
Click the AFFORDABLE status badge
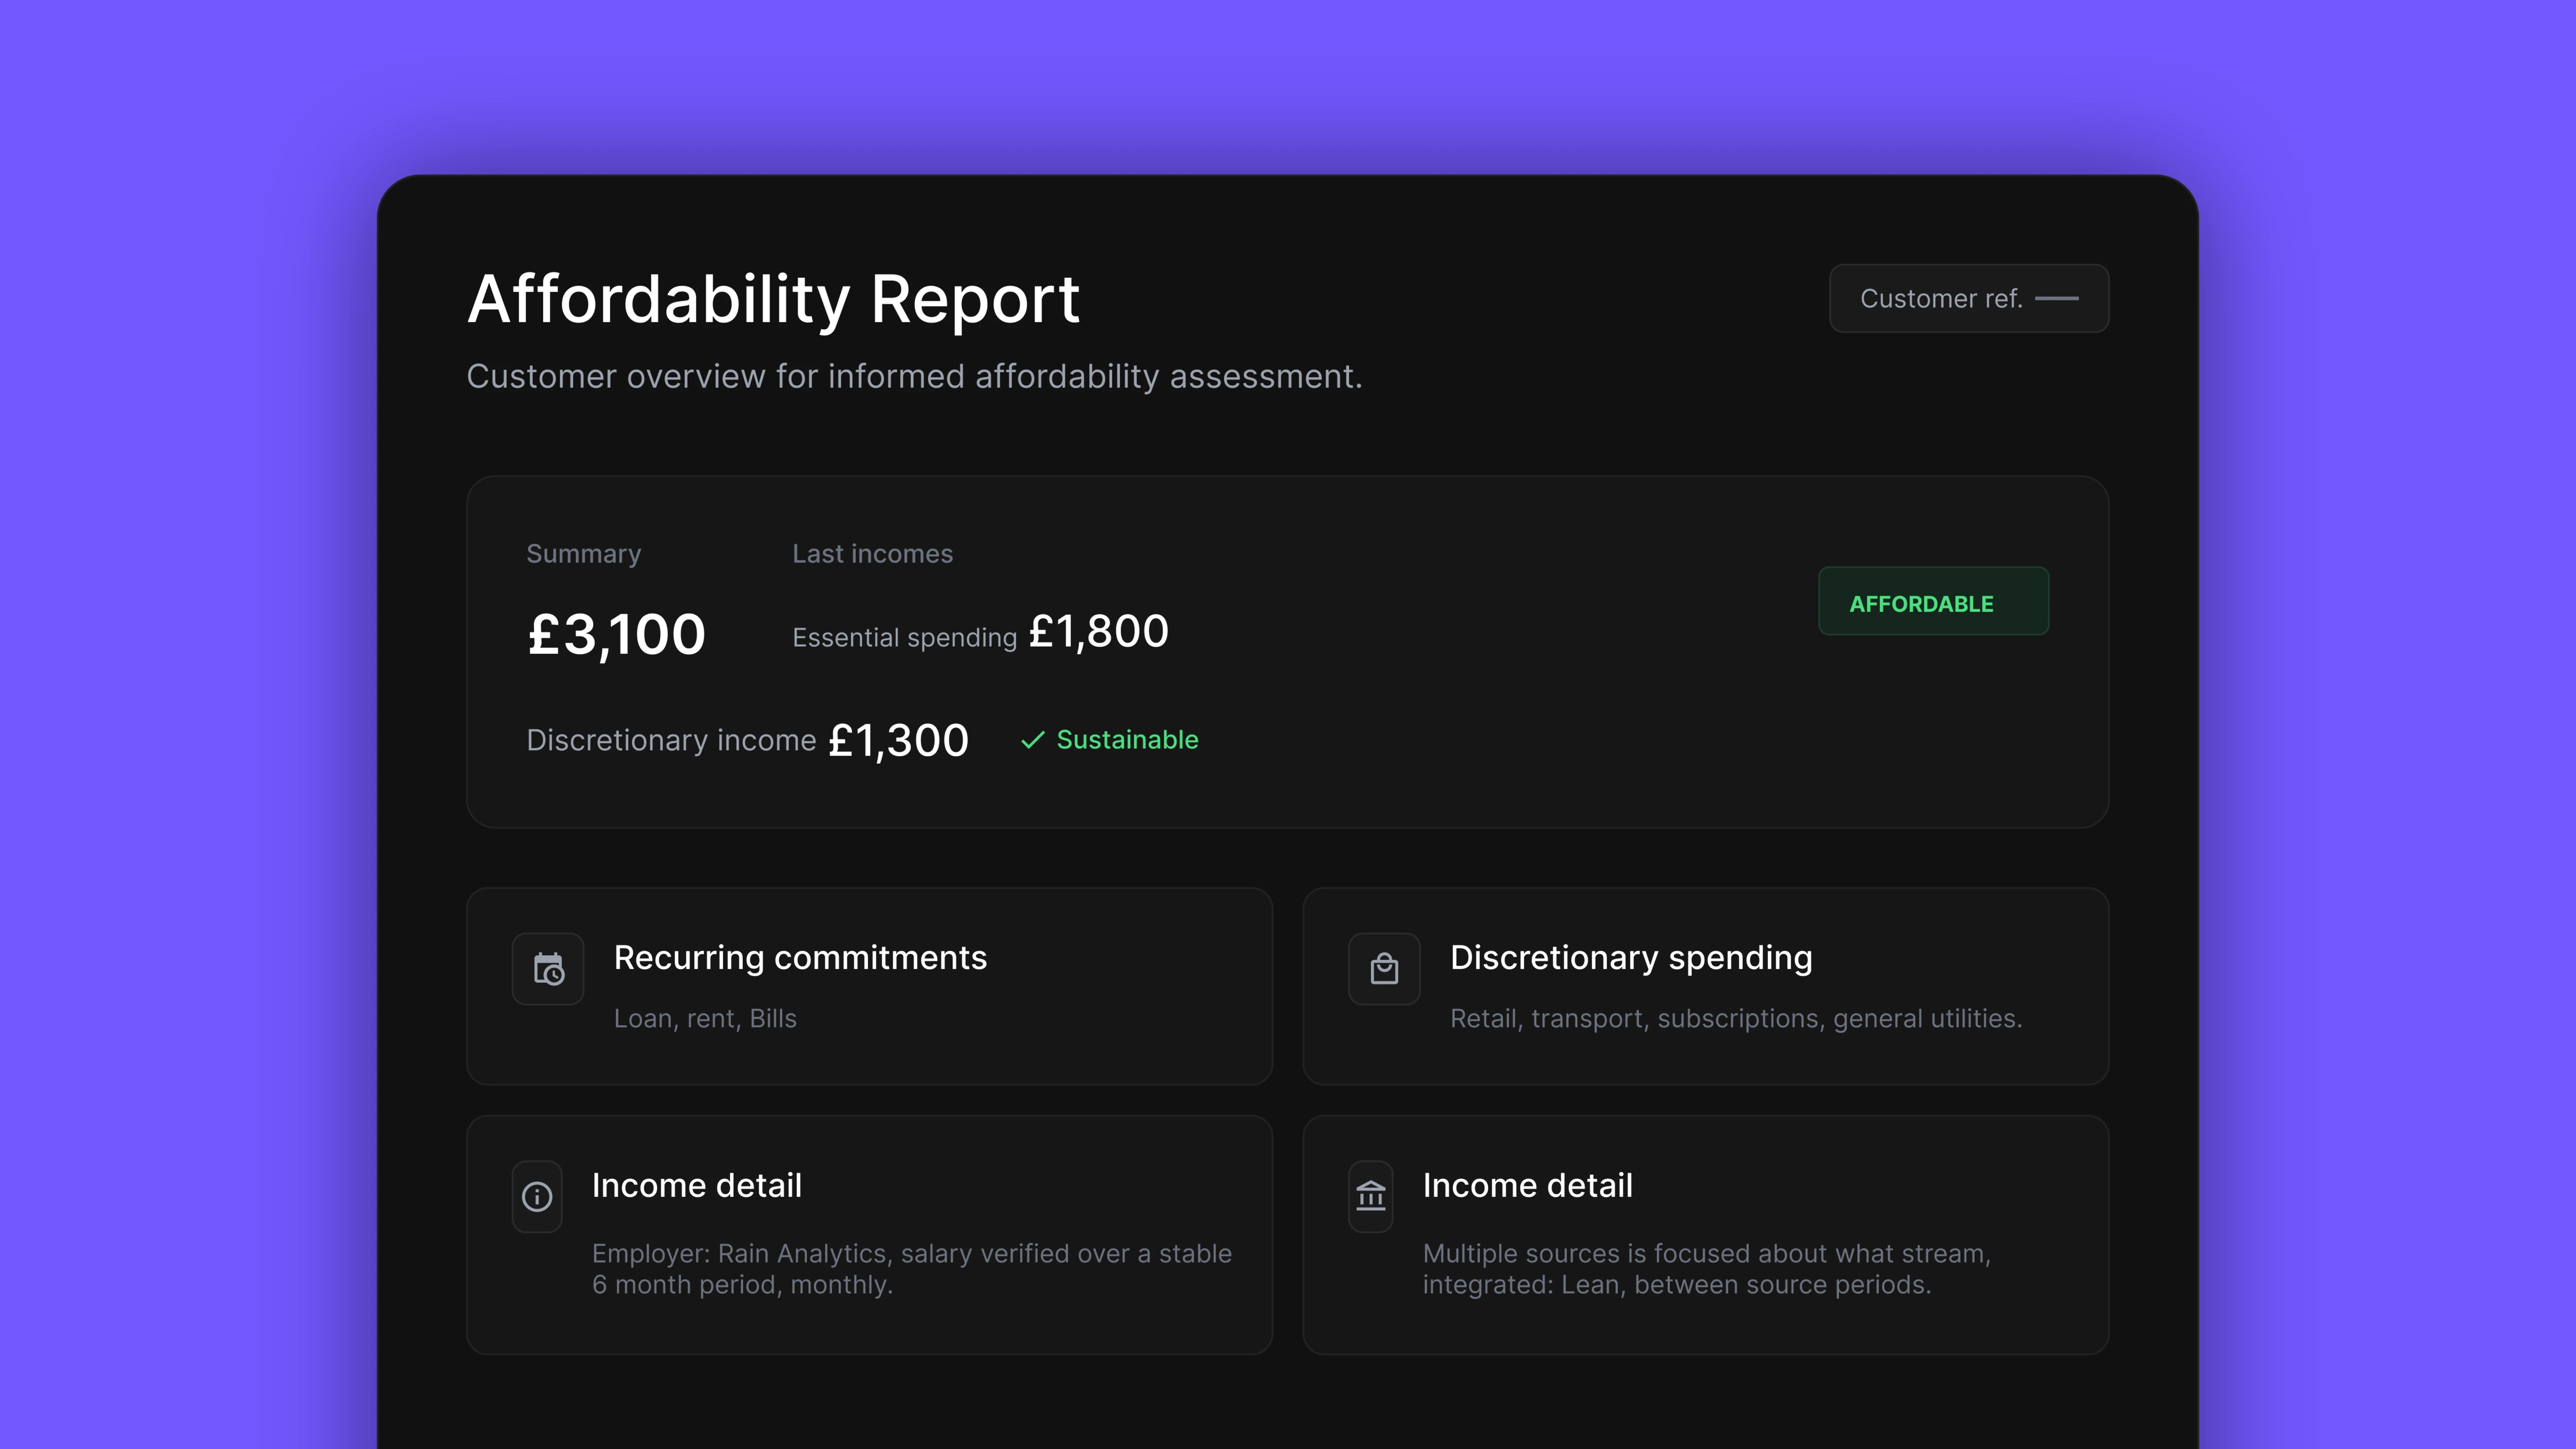pos(1933,601)
